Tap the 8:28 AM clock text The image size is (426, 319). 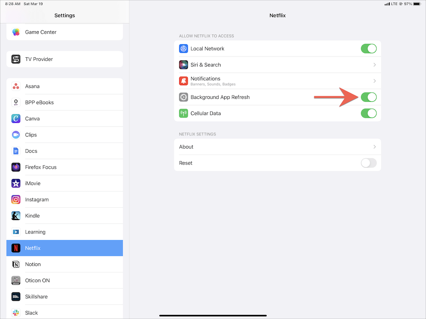point(13,4)
